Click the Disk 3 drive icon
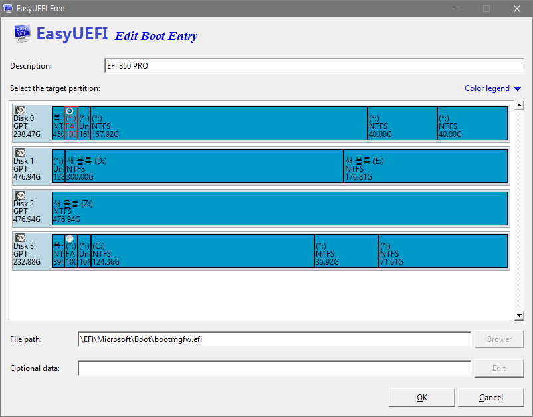 (20, 237)
